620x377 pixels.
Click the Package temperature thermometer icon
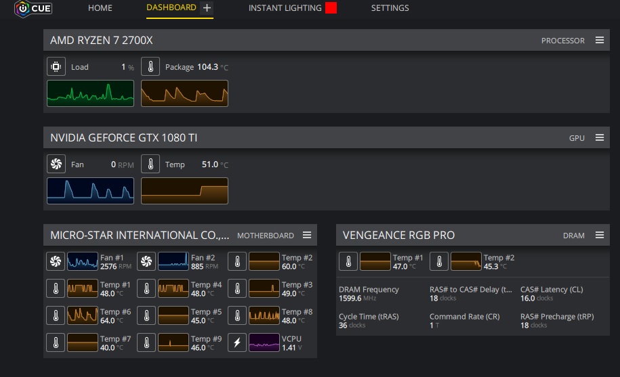150,67
